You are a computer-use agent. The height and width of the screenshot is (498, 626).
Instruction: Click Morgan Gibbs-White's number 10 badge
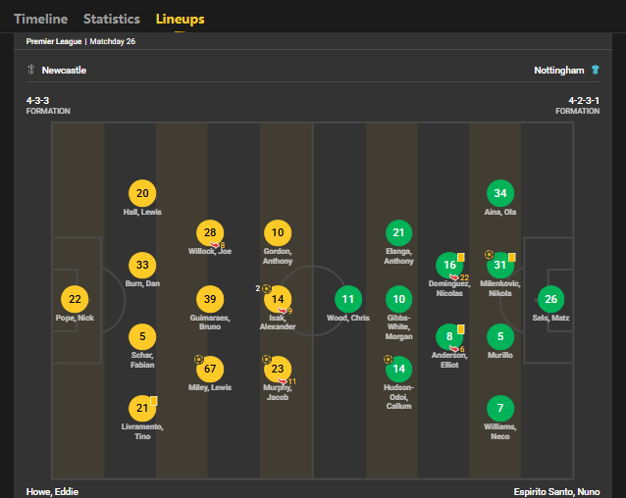[x=398, y=299]
